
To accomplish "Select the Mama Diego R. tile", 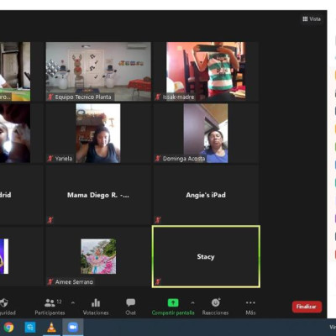I will [98, 195].
